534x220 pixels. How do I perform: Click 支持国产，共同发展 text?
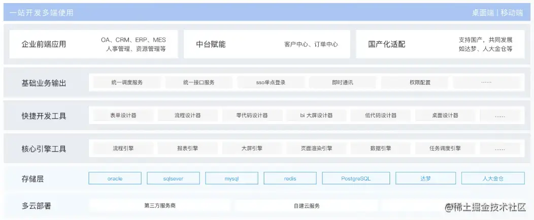pyautogui.click(x=486, y=40)
